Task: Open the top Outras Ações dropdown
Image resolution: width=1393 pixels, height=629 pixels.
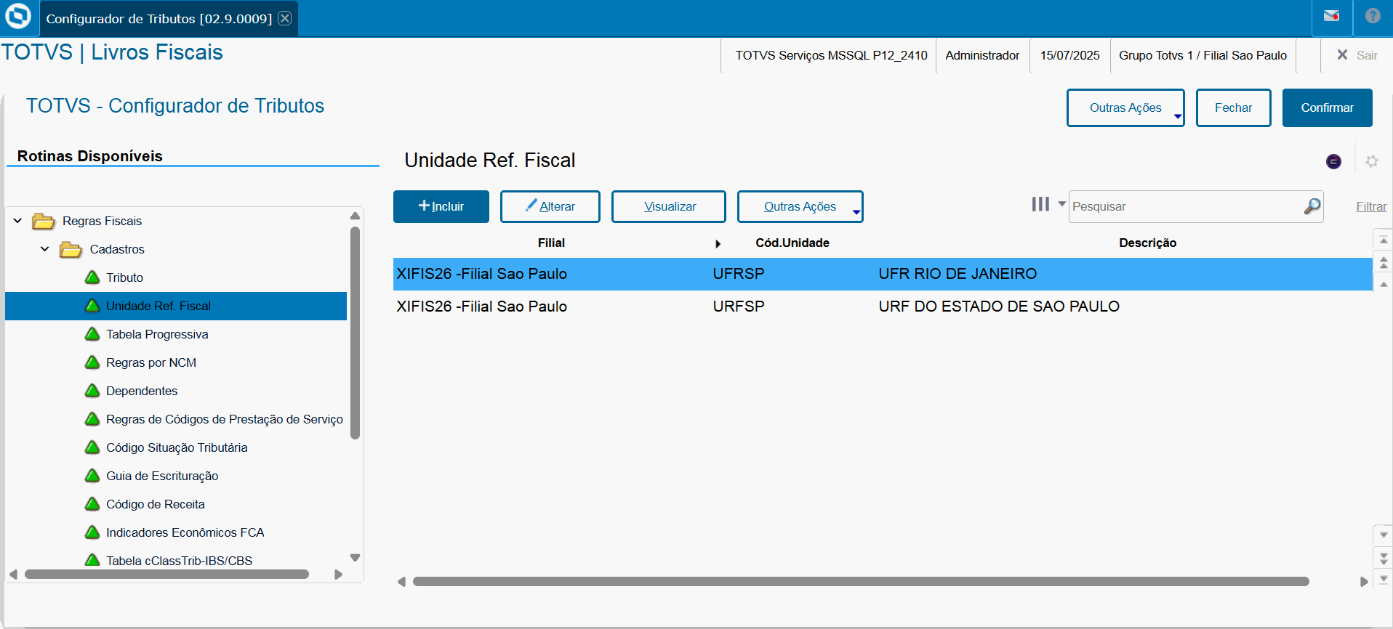Action: 1125,107
